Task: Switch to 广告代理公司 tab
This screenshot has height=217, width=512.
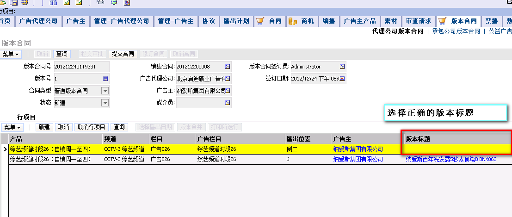Action: point(38,21)
